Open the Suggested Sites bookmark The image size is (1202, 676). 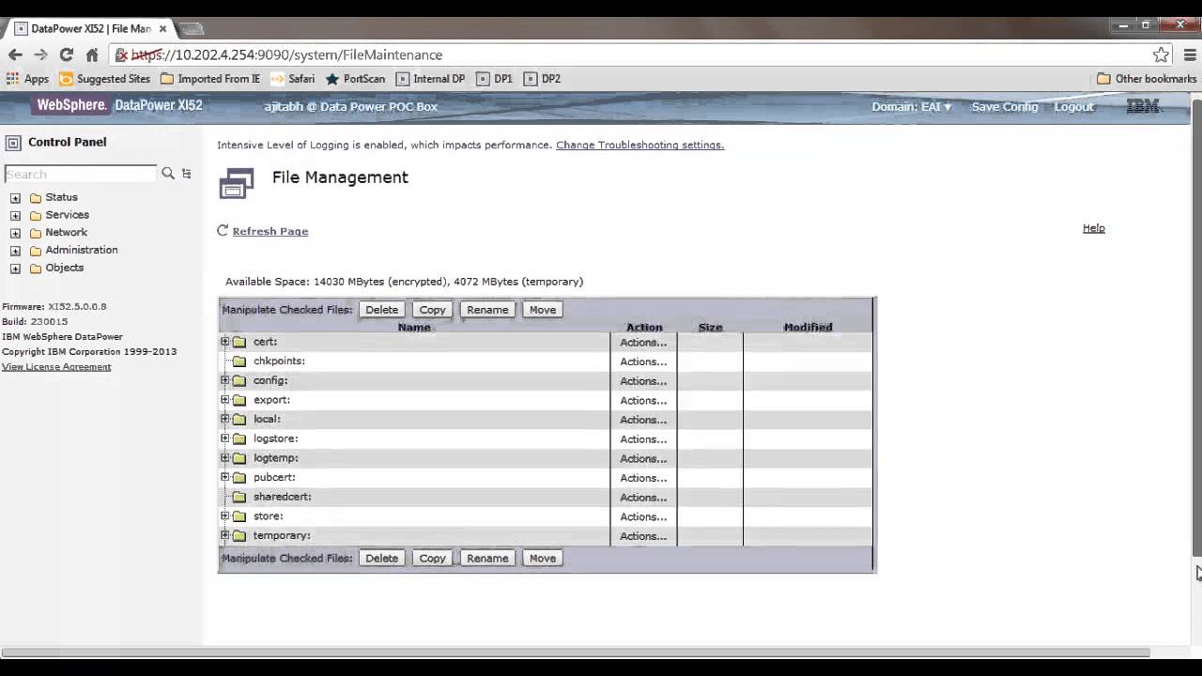click(104, 79)
